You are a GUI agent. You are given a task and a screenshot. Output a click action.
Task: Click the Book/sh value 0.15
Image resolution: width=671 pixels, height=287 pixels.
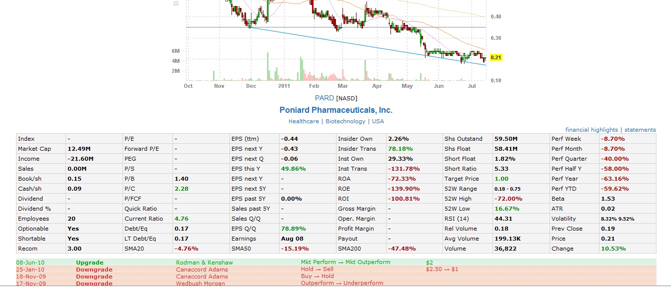(73, 179)
